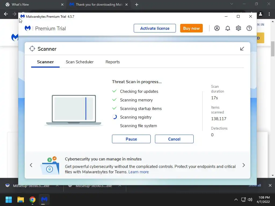Click the Malwarebytes logo beside Premium Trial
This screenshot has width=275, height=206.
pyautogui.click(x=28, y=28)
